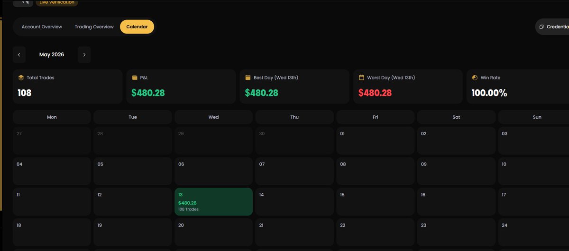Go to previous month arrow
The width and height of the screenshot is (569, 251).
tap(19, 55)
